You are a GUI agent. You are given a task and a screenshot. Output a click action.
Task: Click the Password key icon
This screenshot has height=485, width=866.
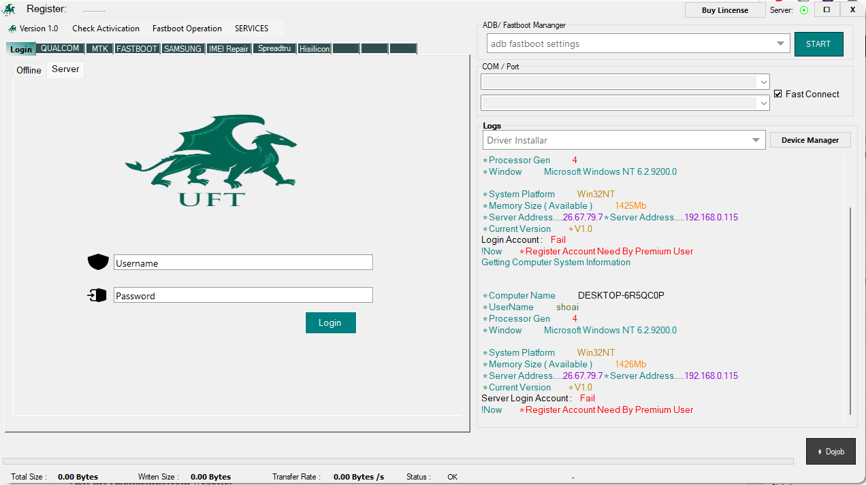(x=97, y=295)
